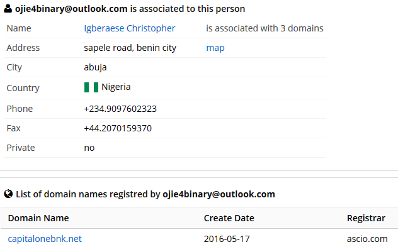This screenshot has width=398, height=247.
Task: Click the Create Date column header
Action: click(x=229, y=218)
